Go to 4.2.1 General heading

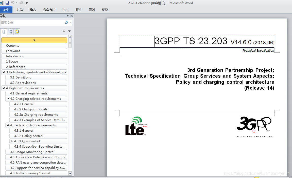38,104
